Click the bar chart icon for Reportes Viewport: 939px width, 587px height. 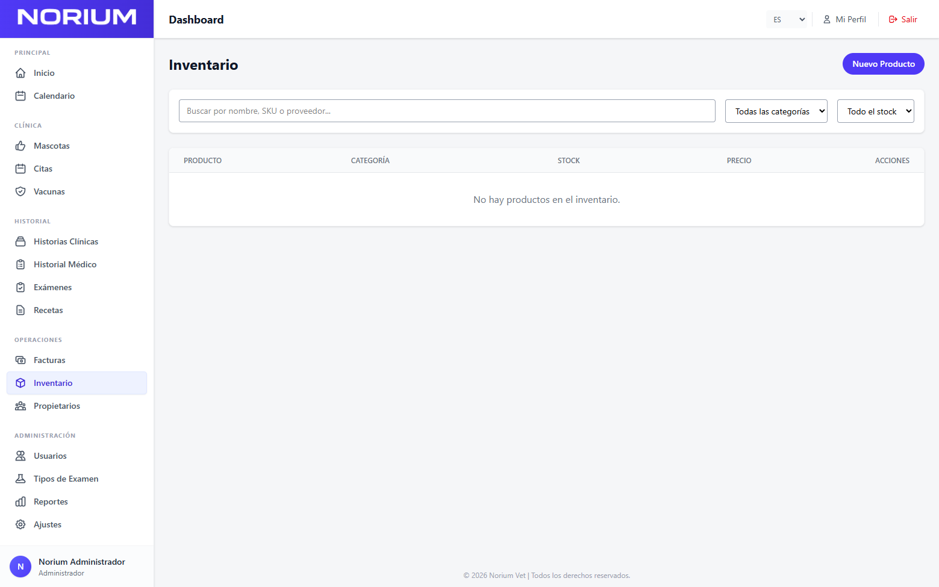[20, 502]
